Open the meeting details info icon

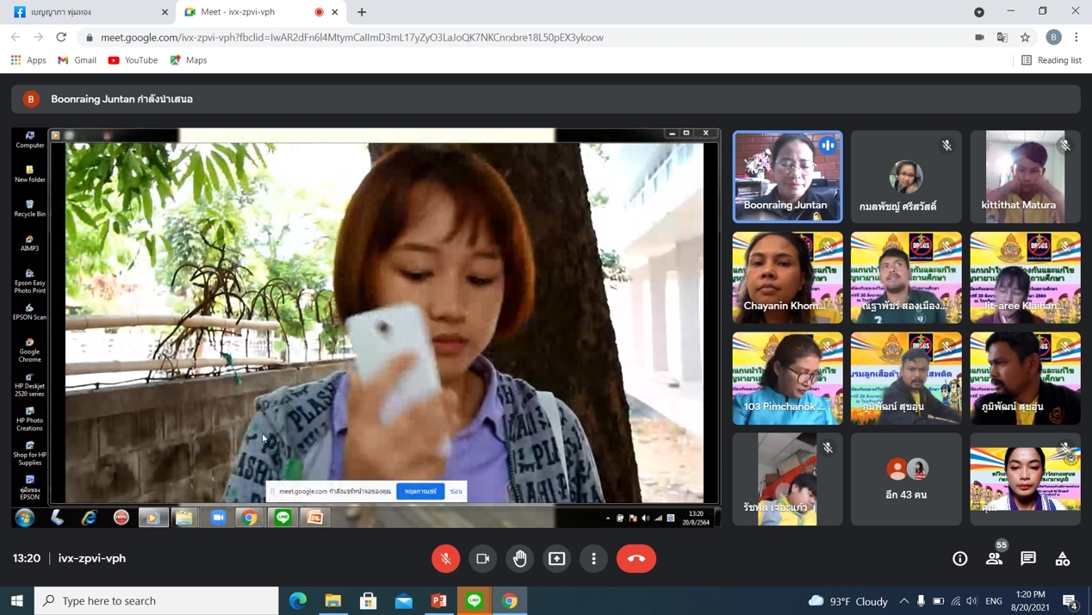pyautogui.click(x=959, y=558)
